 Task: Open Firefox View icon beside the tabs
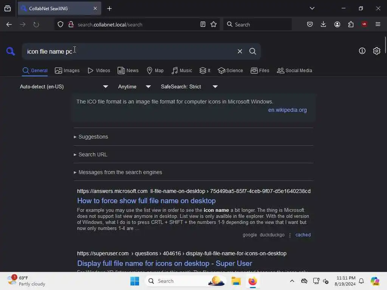(8, 8)
